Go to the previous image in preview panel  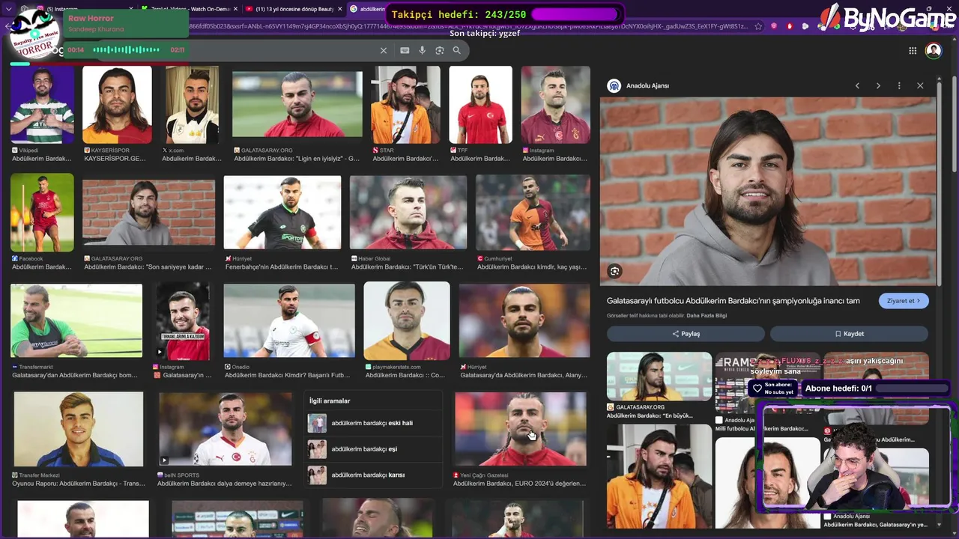tap(857, 85)
